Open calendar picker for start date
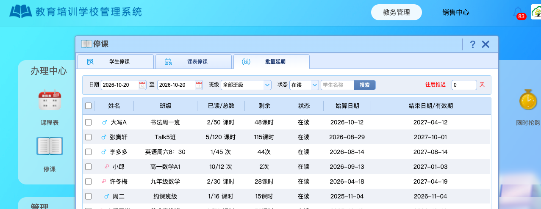 coord(142,85)
